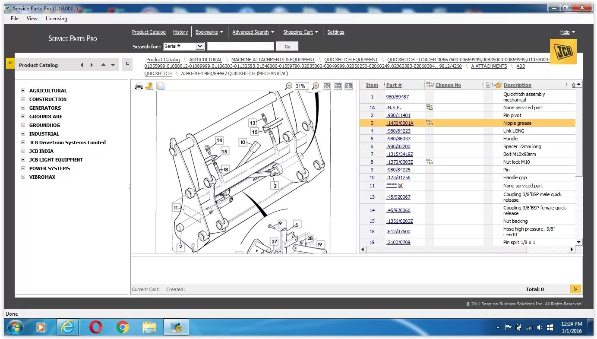Collapse the Product Catalog side panel
The image size is (597, 339).
pos(10,63)
